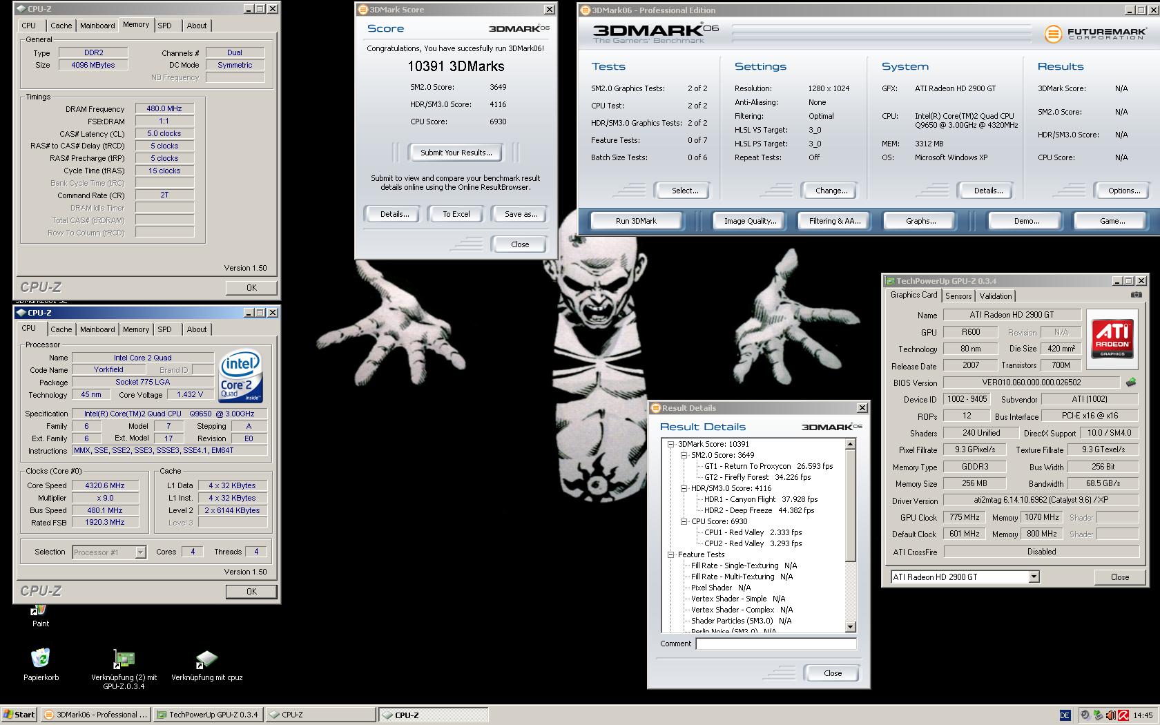Click the Result Details scrollbar up arrow

tap(850, 444)
